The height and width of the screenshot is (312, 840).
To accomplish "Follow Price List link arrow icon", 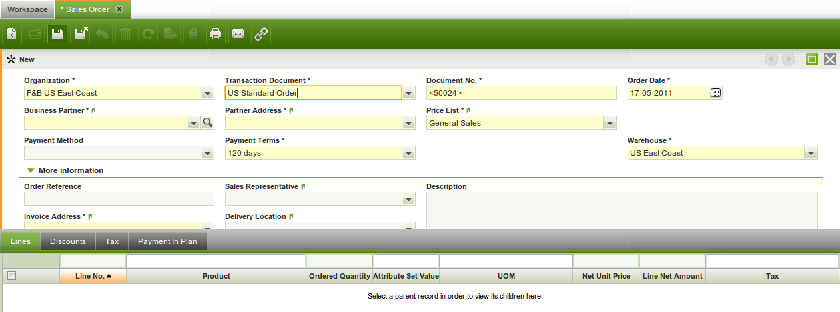I will click(x=468, y=110).
